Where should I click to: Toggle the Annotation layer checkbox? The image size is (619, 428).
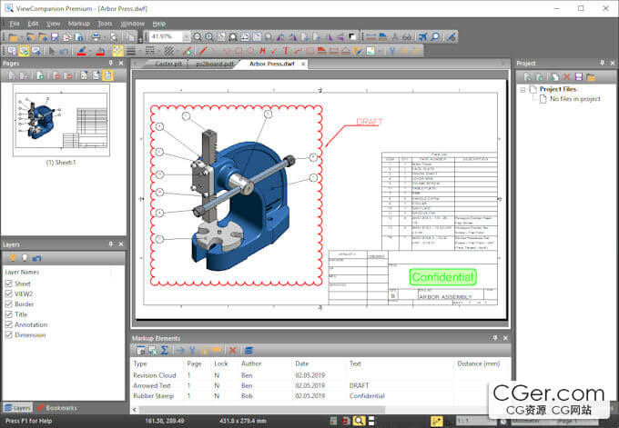[x=9, y=324]
